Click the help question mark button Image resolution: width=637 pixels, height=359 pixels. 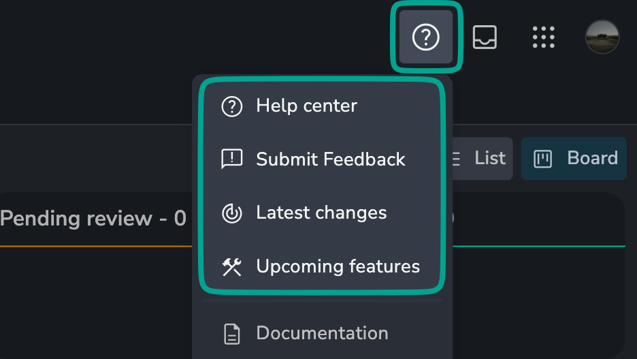point(426,37)
